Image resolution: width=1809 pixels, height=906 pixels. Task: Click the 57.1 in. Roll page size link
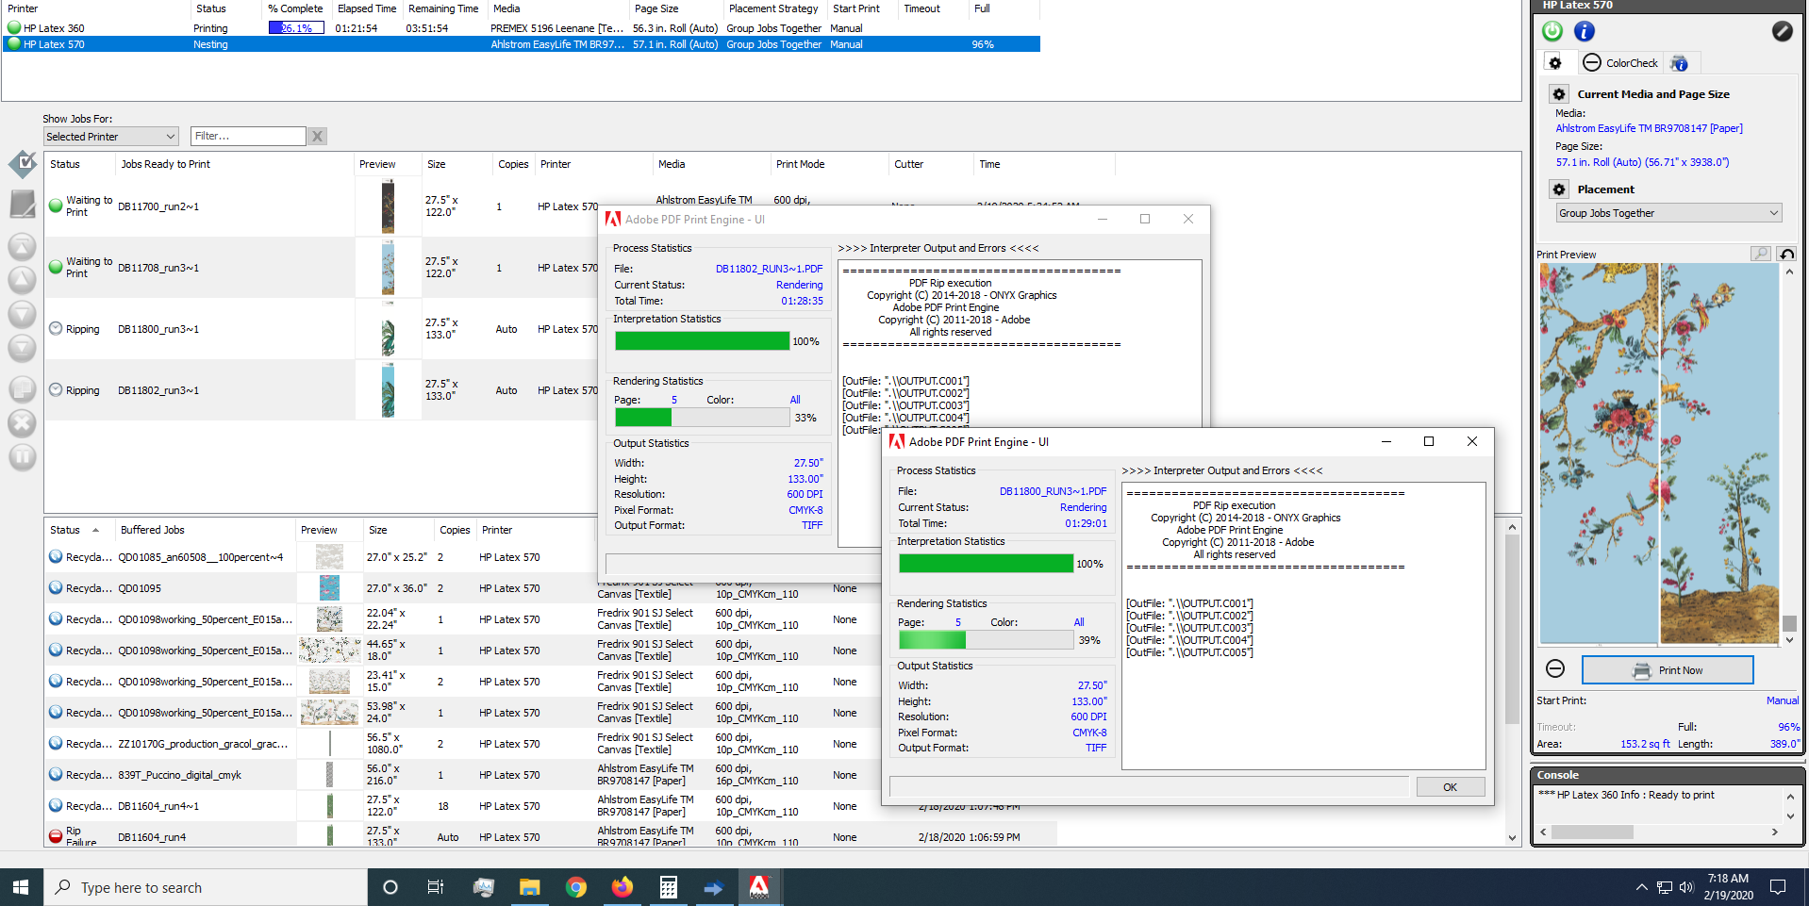(1642, 162)
